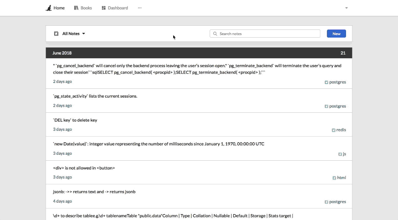398x220 pixels.
Task: Click the notebook icon beside All Notes
Action: 56,34
